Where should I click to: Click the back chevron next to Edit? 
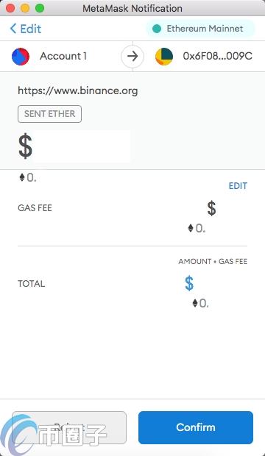tap(13, 29)
